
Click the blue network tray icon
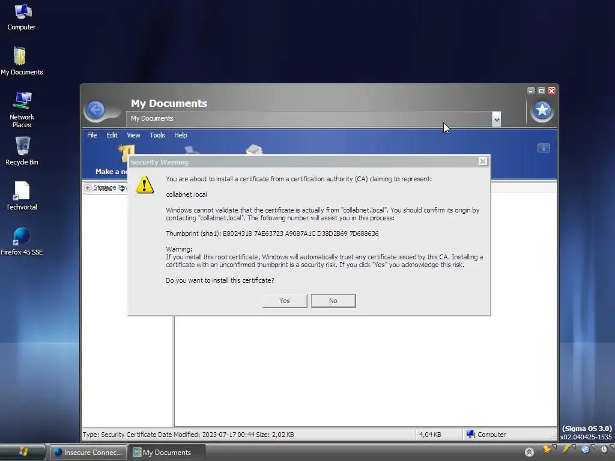pos(585,450)
